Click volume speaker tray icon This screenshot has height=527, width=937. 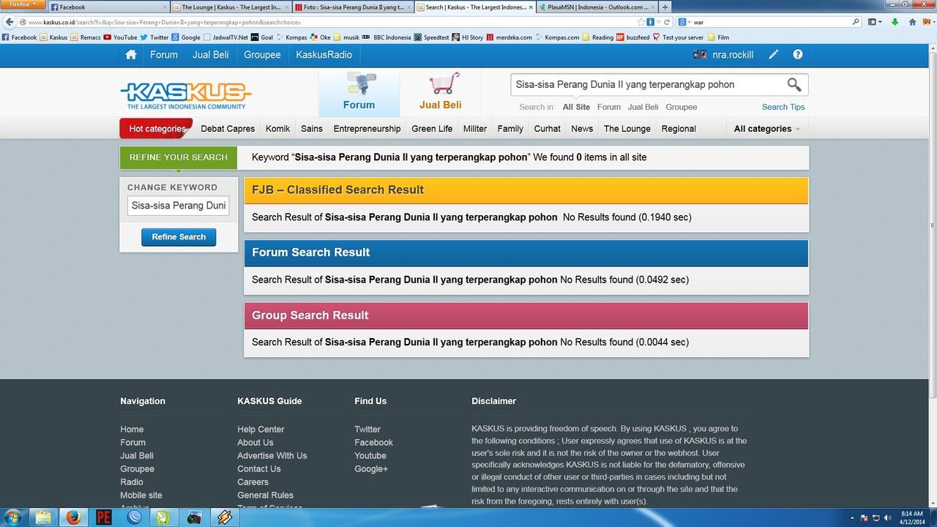[888, 517]
